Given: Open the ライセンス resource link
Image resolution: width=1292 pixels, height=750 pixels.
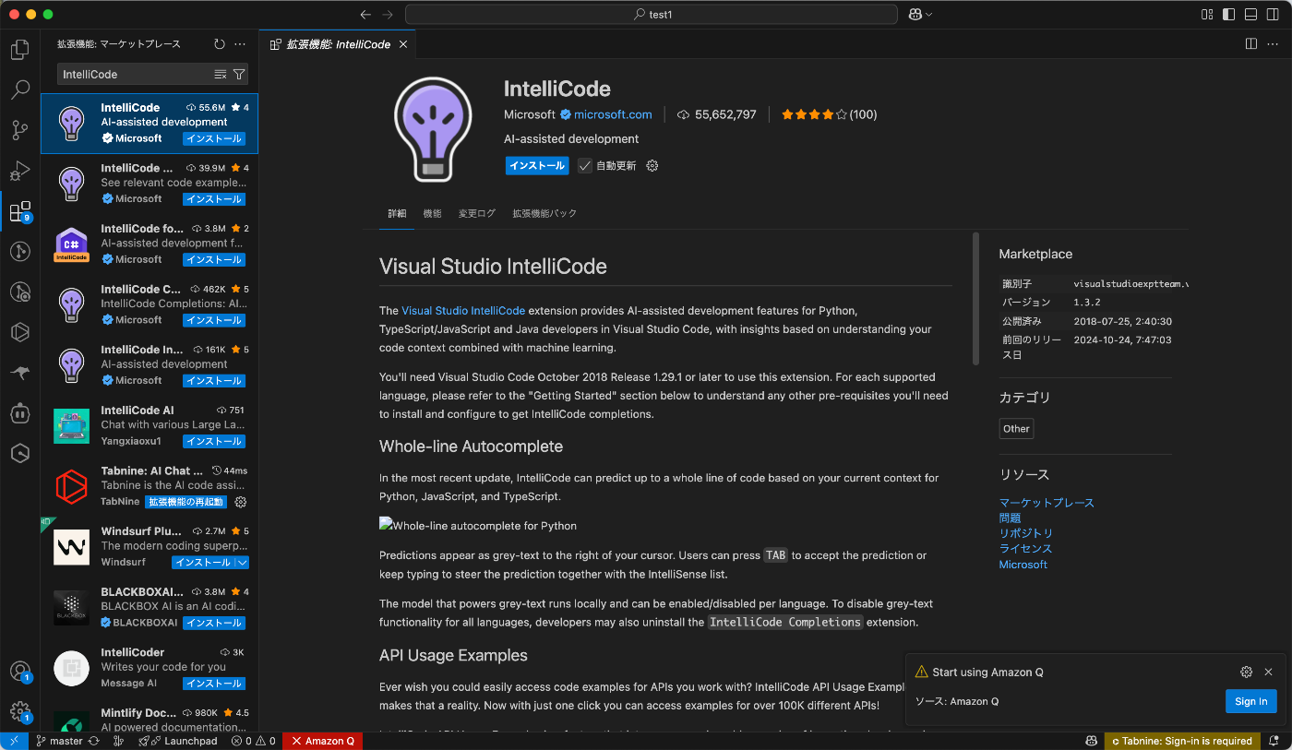Looking at the screenshot, I should pos(1026,549).
